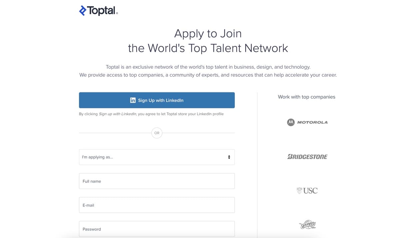Click the "Work with top companies" heading
413x238 pixels.
(x=306, y=97)
